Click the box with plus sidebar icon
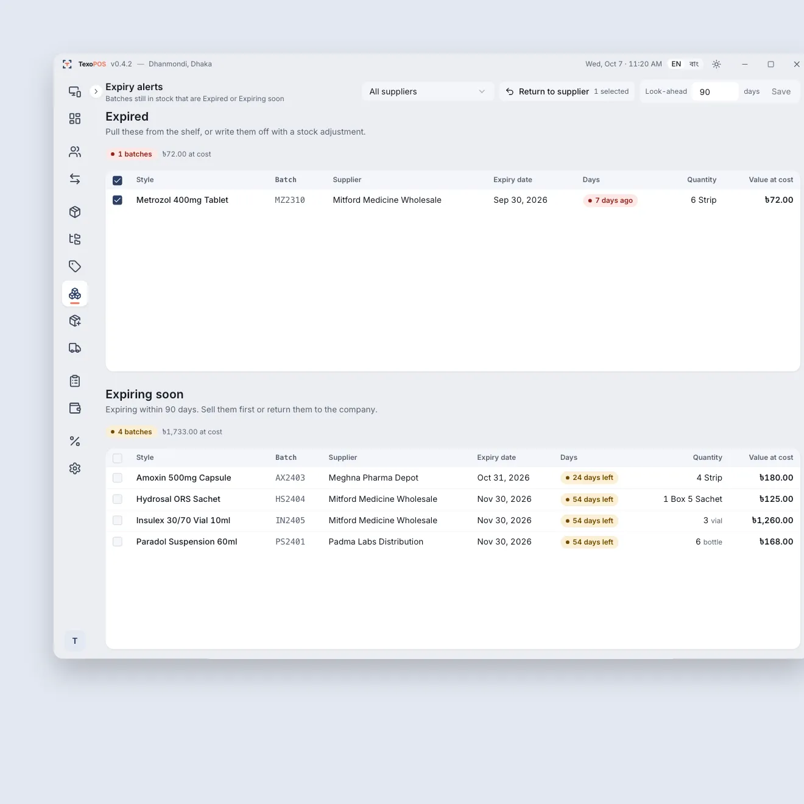The image size is (804, 804). [x=75, y=321]
